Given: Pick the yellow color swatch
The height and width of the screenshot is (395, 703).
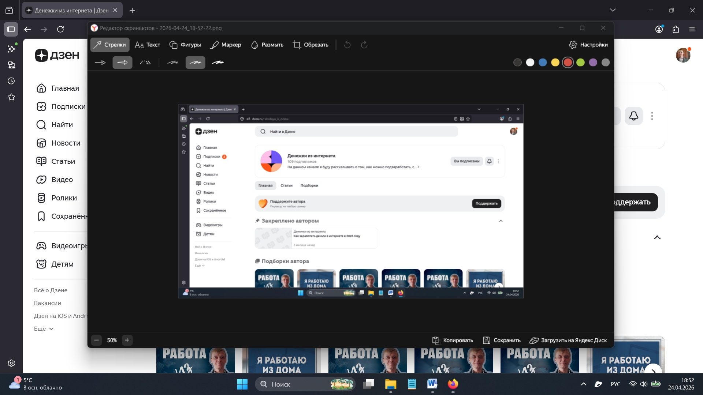Looking at the screenshot, I should 555,63.
